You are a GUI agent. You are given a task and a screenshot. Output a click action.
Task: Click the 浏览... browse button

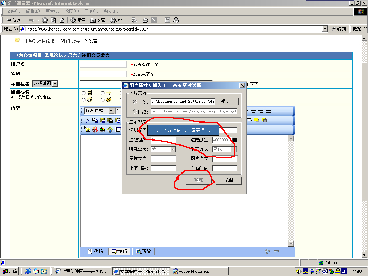pos(227,101)
